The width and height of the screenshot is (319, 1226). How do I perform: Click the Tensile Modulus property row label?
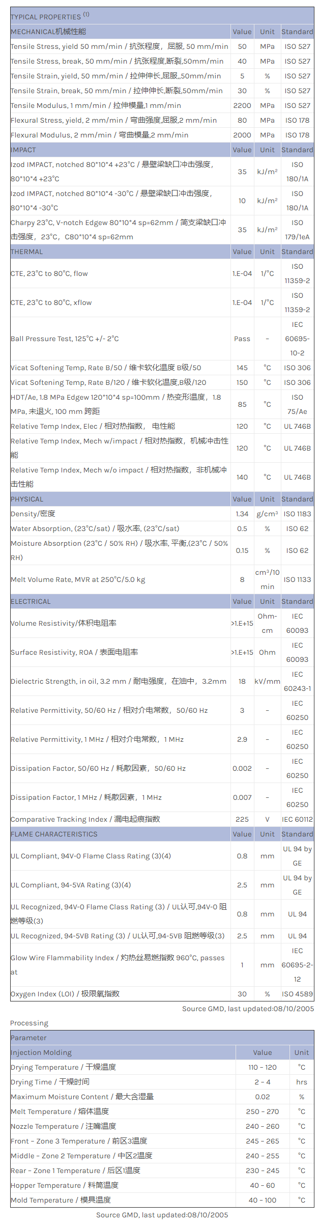[96, 105]
